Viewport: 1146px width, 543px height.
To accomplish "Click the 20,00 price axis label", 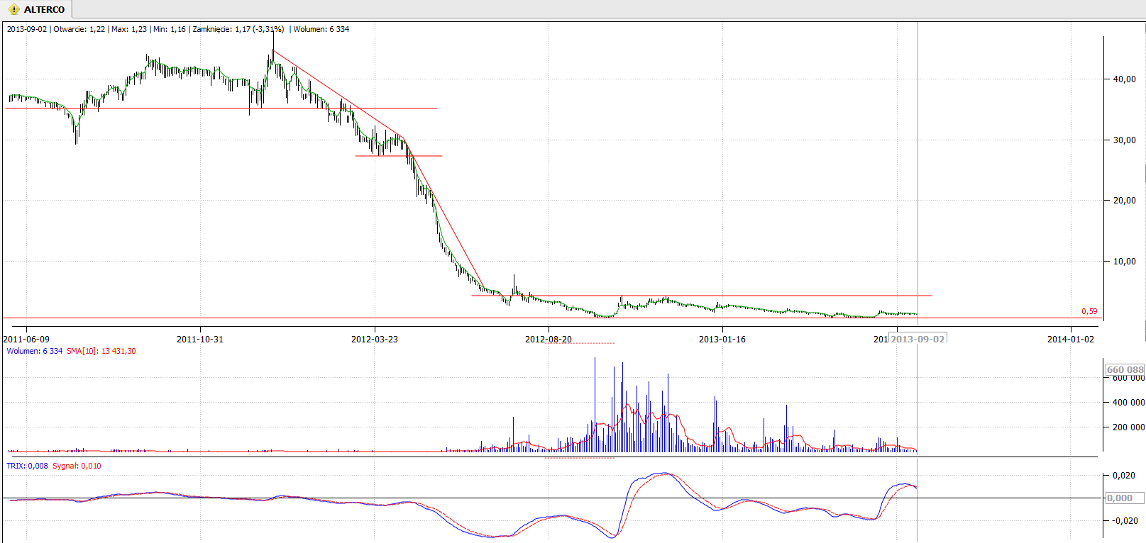I will pos(1124,201).
